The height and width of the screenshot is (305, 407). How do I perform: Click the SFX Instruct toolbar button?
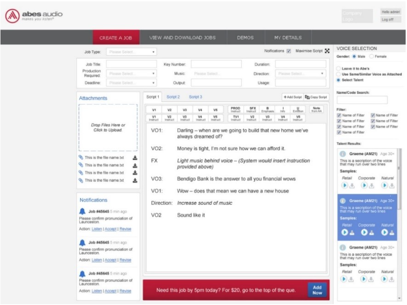pos(253,110)
